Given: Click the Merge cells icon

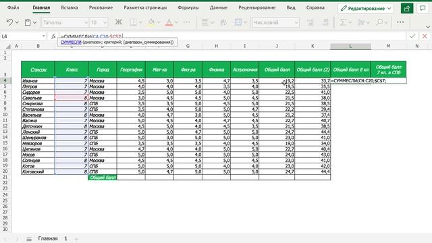Looking at the screenshot, I should 238,22.
